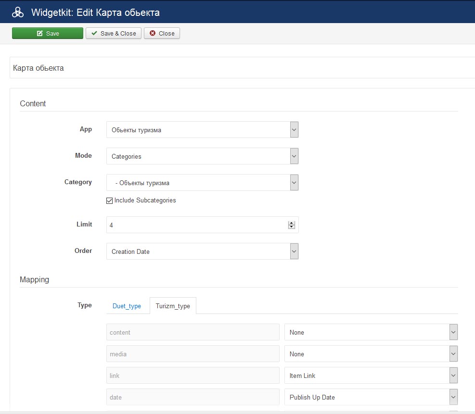Click into the Limit number field
Image resolution: width=475 pixels, height=414 pixels.
[x=195, y=225]
